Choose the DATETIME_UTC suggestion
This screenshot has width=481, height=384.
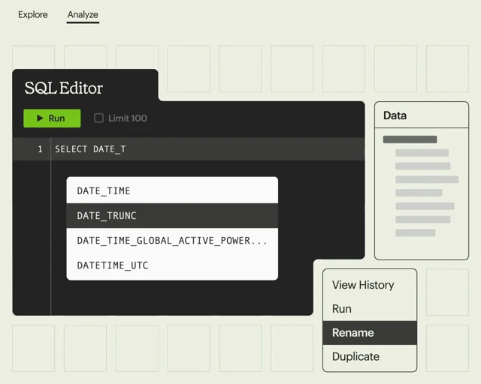click(x=172, y=265)
